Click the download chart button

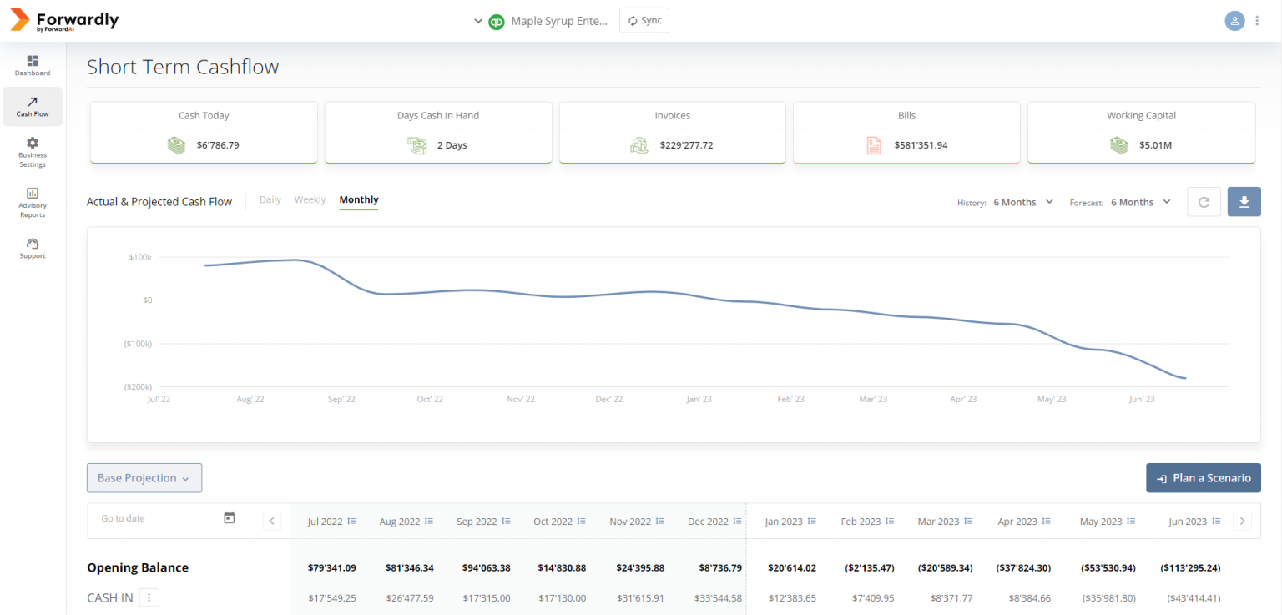pos(1244,202)
